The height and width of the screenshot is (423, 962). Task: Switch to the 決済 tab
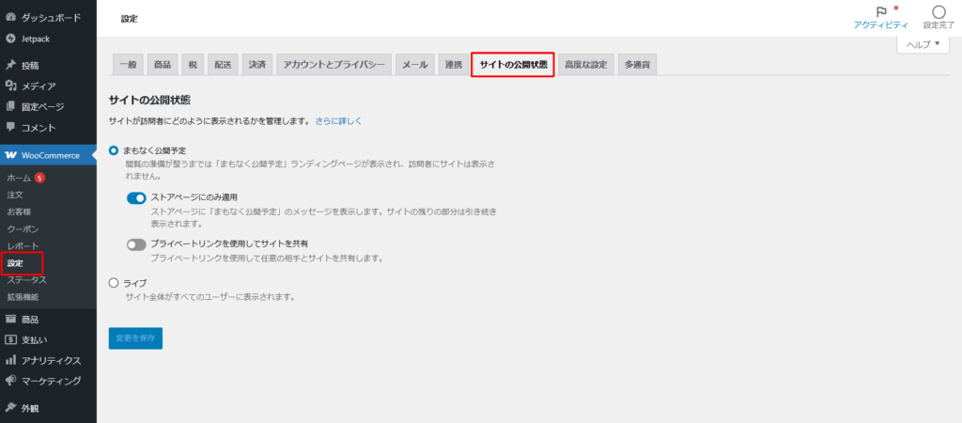[x=256, y=65]
